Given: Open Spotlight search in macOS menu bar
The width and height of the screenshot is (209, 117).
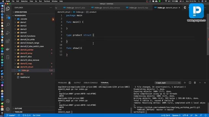Looking at the screenshot, I should pyautogui.click(x=199, y=1).
